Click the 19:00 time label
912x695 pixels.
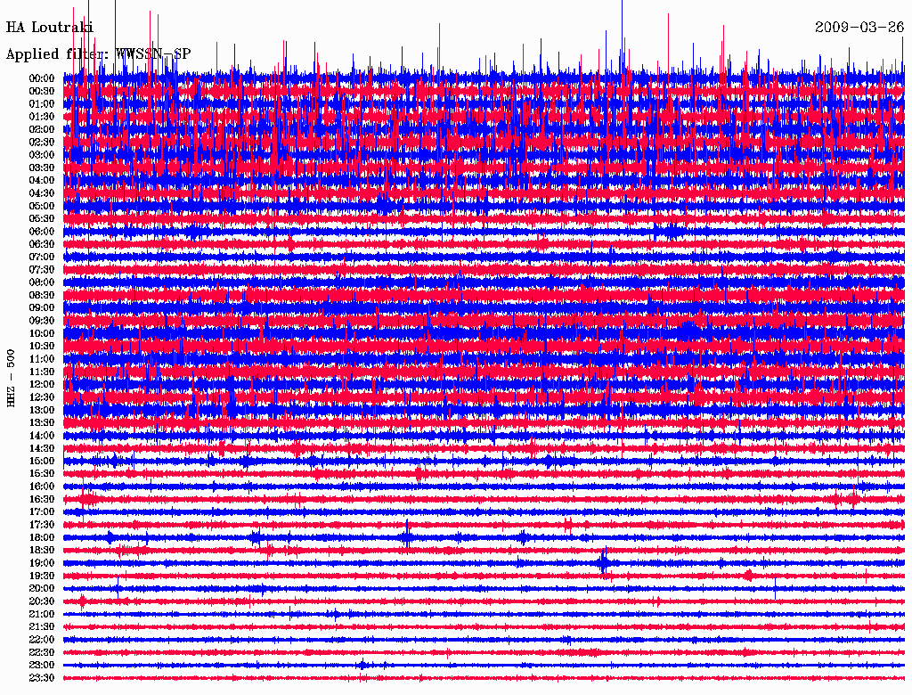42,563
